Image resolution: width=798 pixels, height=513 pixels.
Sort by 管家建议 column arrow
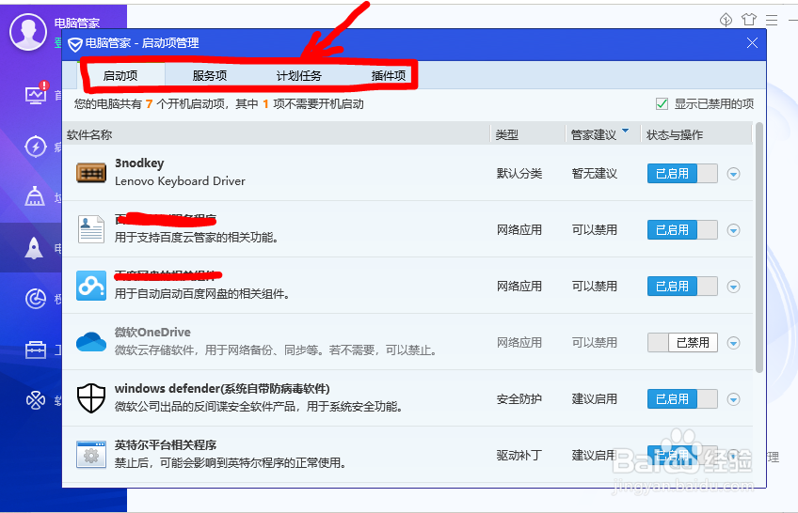626,131
